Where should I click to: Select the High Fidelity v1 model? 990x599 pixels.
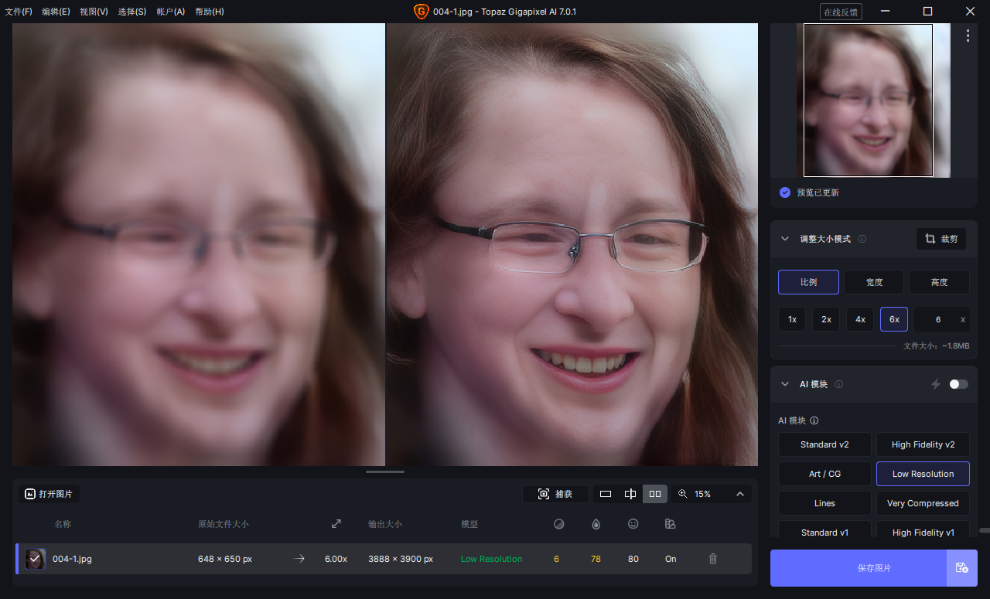point(923,529)
